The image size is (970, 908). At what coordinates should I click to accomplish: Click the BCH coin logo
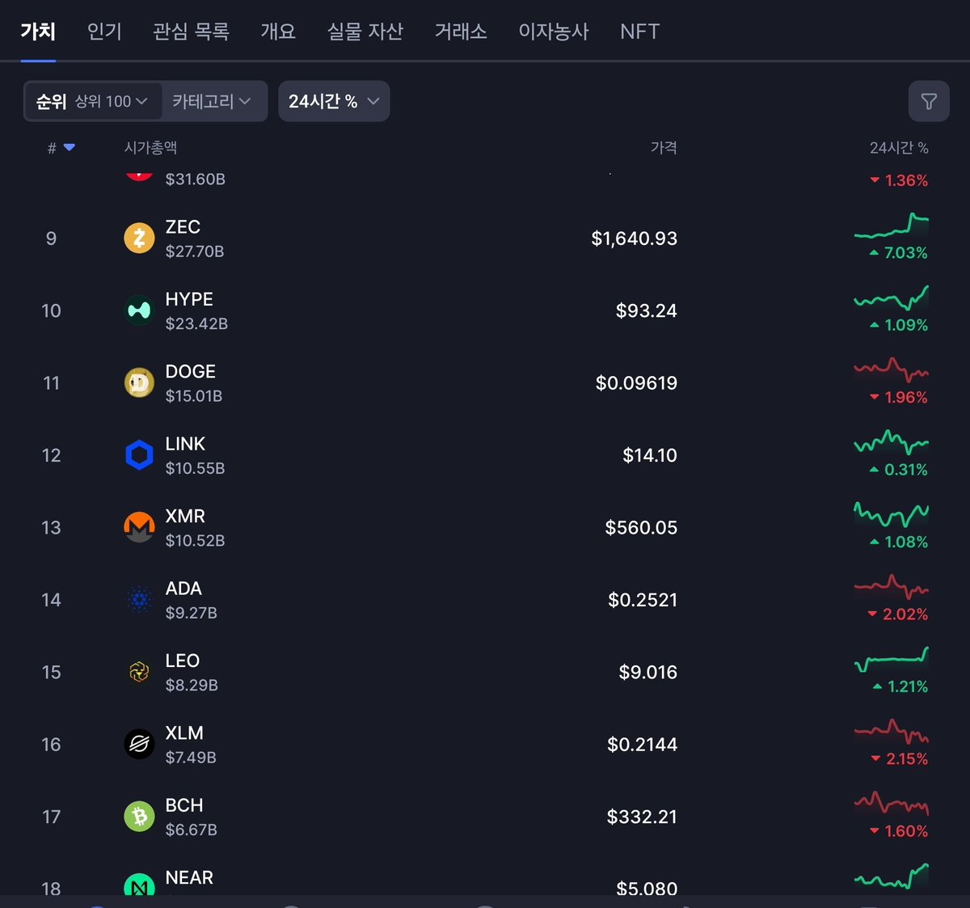(139, 817)
